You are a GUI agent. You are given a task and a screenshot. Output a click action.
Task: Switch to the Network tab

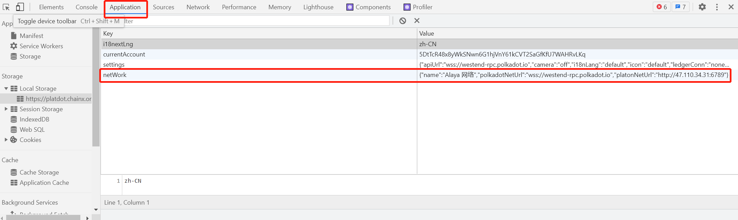tap(198, 7)
